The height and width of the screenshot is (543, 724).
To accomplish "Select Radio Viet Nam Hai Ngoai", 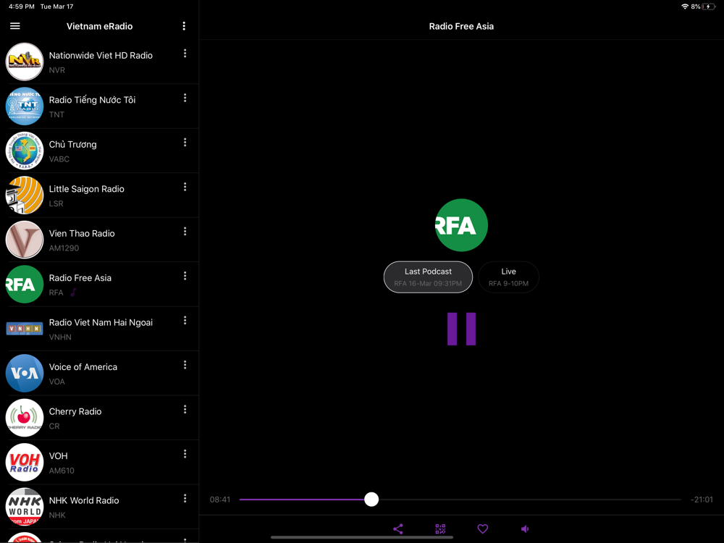I will [99, 329].
